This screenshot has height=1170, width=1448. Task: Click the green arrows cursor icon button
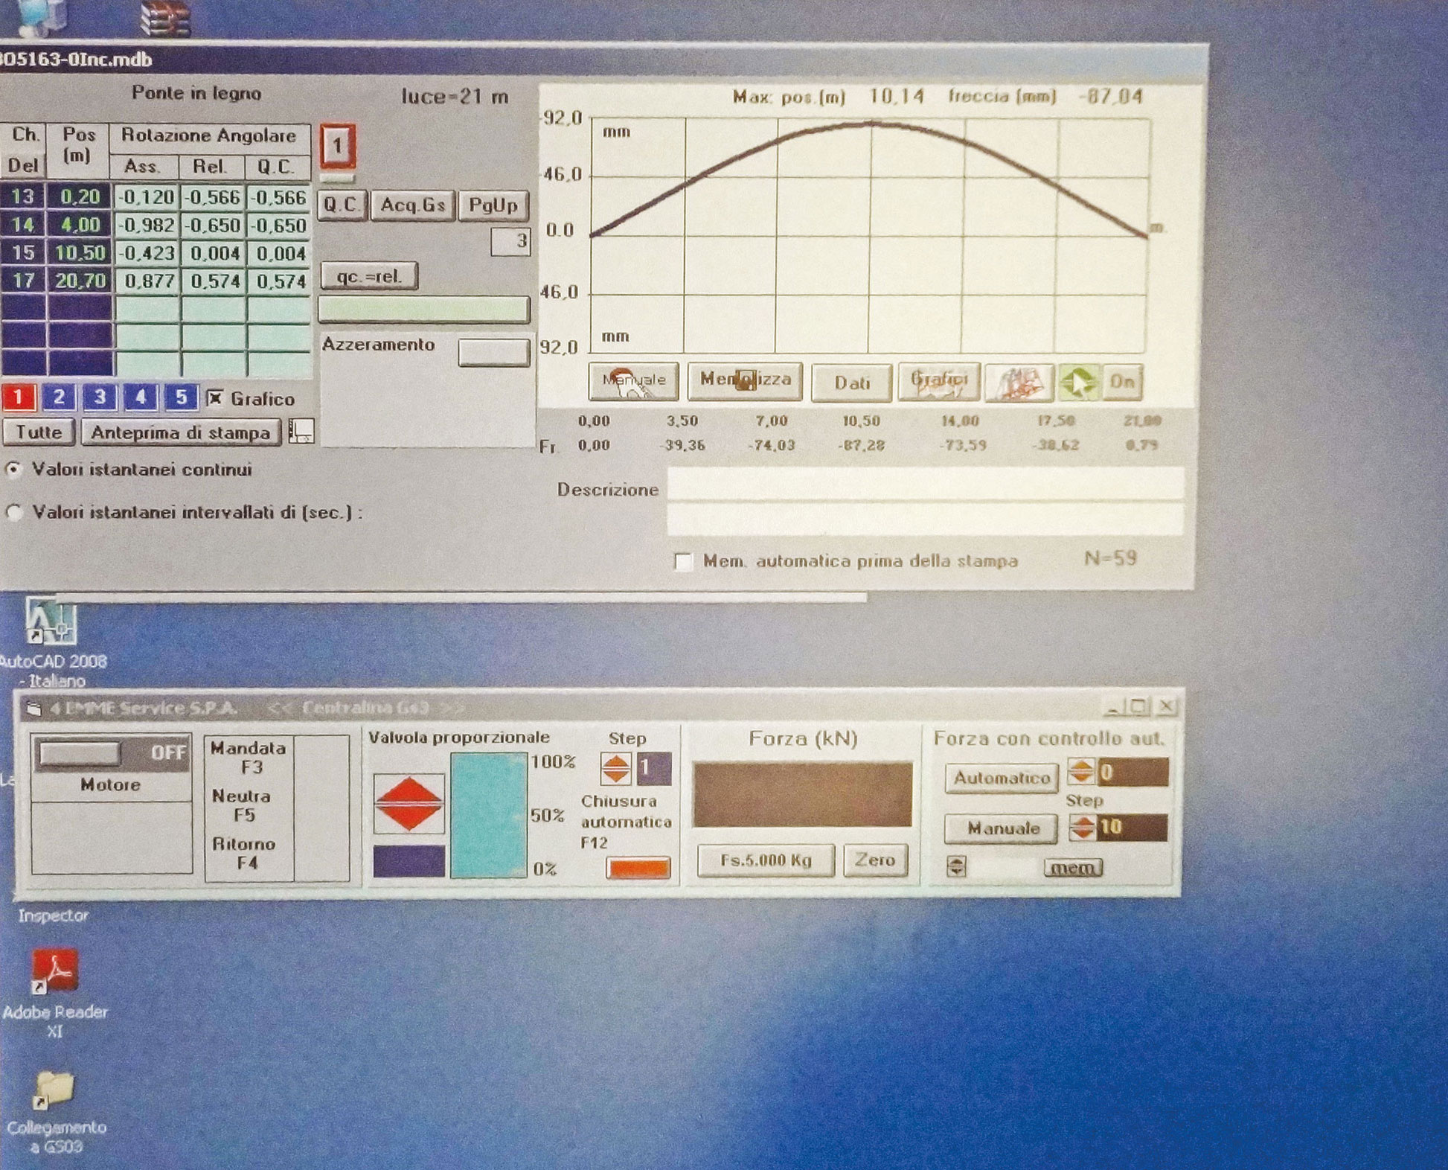(1078, 382)
